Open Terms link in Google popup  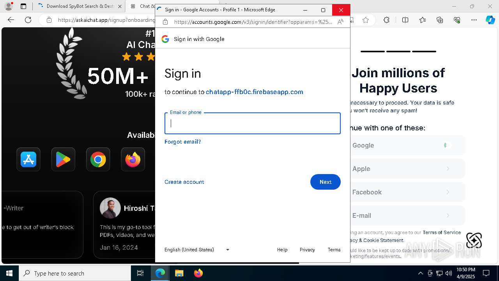coord(334,250)
